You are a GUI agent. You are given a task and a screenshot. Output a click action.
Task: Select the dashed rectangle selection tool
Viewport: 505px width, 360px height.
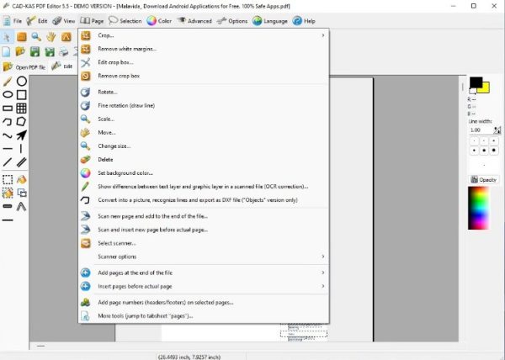[x=8, y=179]
